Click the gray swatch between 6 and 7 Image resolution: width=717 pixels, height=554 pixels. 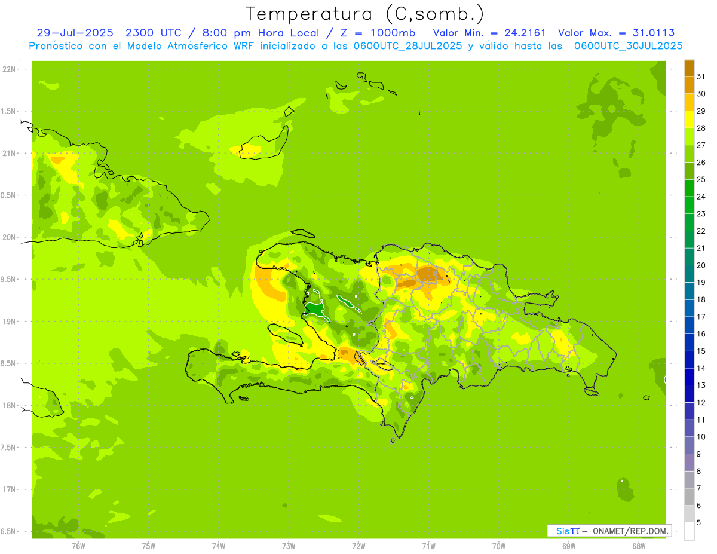click(x=689, y=497)
